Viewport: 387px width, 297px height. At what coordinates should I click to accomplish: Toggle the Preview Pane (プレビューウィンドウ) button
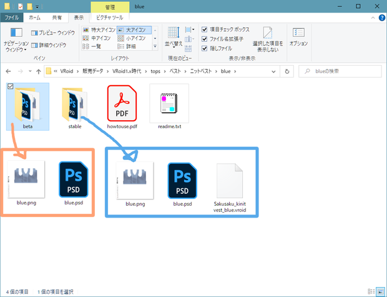click(53, 33)
